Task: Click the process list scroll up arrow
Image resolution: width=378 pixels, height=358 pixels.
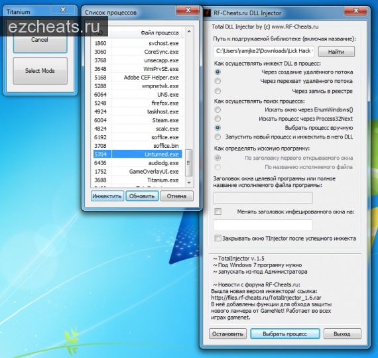Action: (189, 31)
